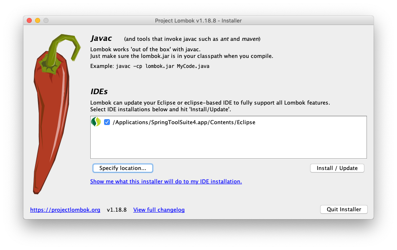
Task: Uncheck the SpringToolSuite4 installation checkbox
Action: tap(107, 122)
